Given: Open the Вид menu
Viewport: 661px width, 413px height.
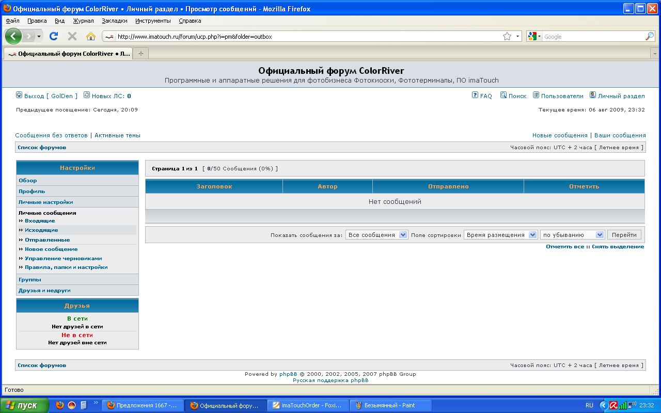Looking at the screenshot, I should (x=59, y=21).
